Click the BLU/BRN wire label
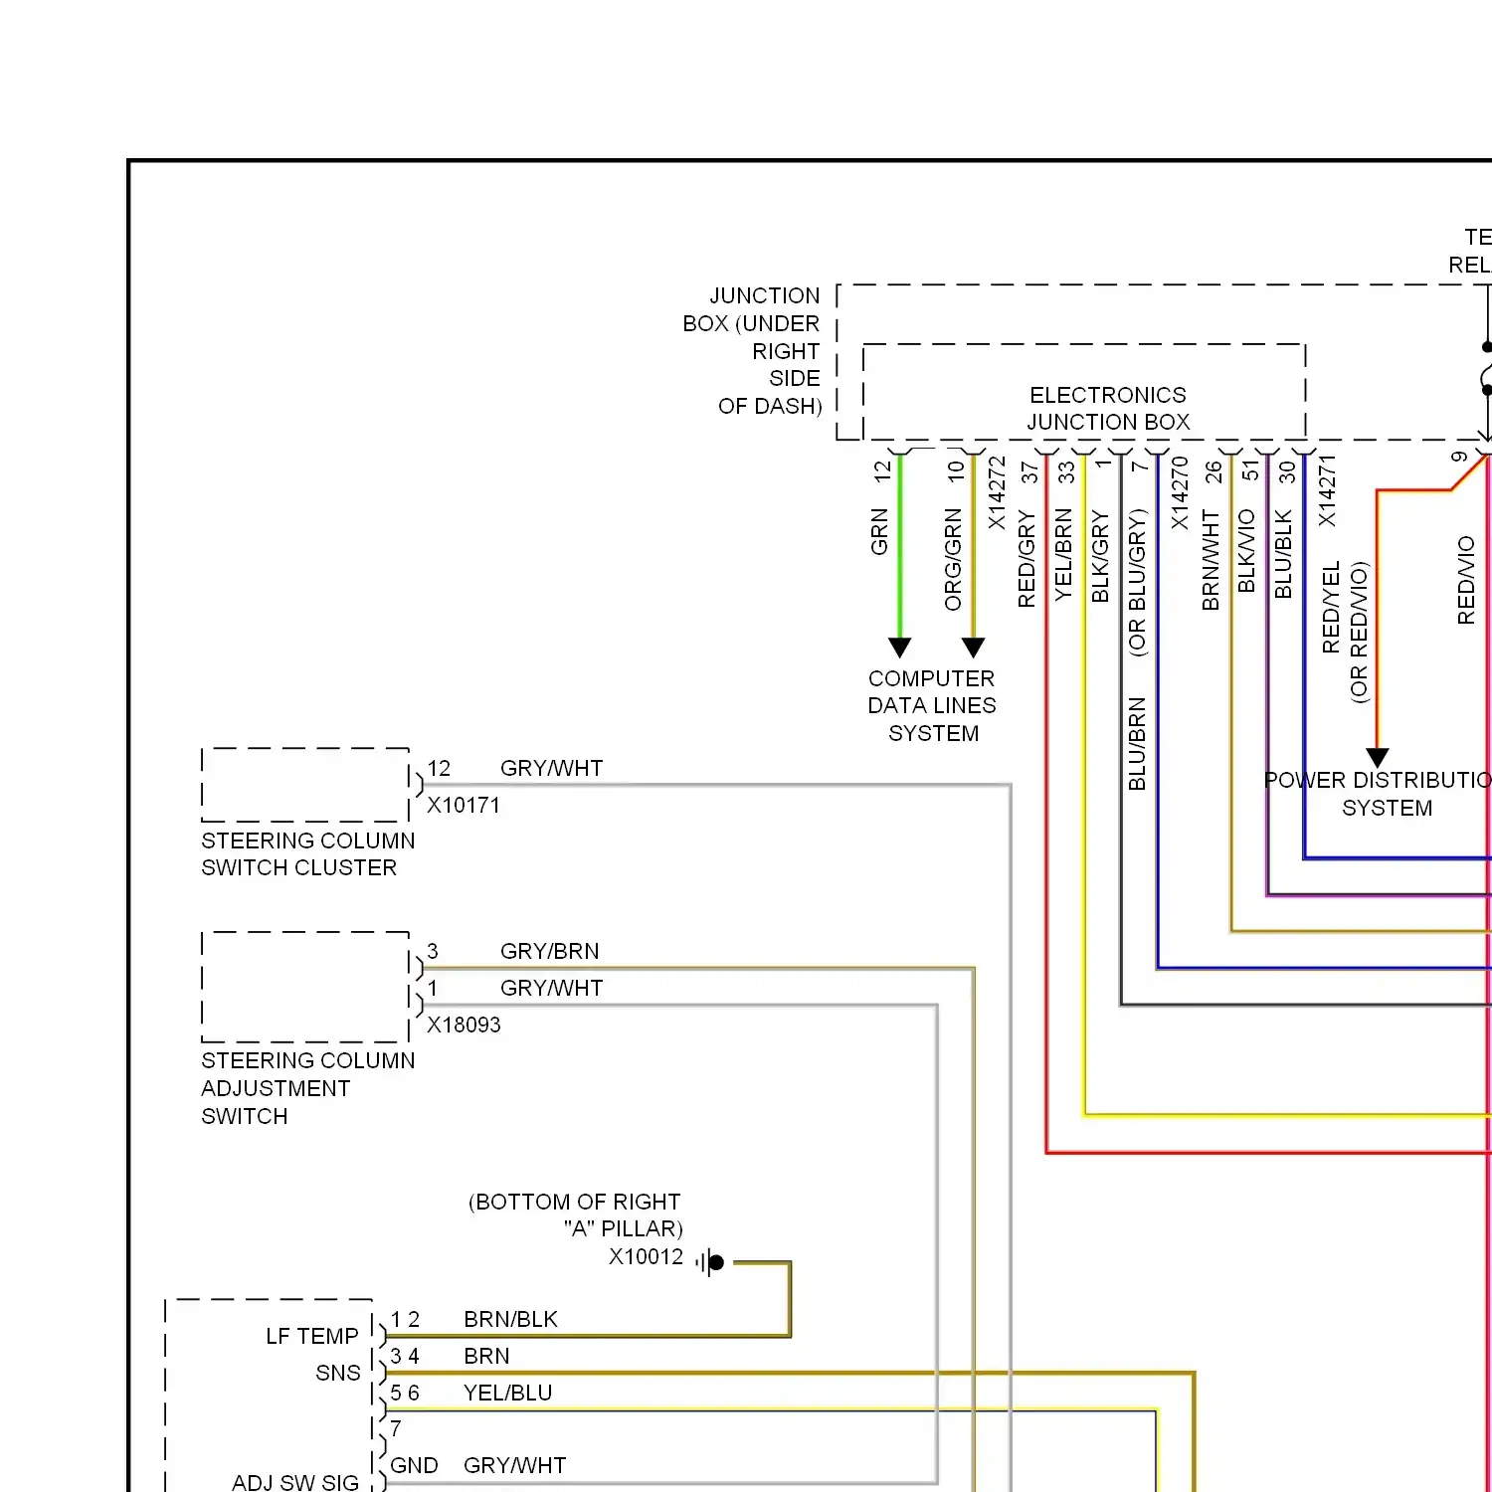1492x1492 pixels. [x=1137, y=744]
